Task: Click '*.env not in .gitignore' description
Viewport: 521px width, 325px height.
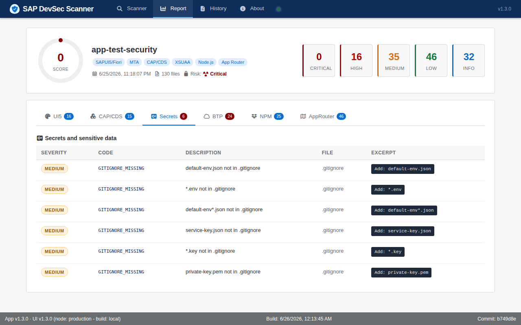Action: (x=210, y=189)
